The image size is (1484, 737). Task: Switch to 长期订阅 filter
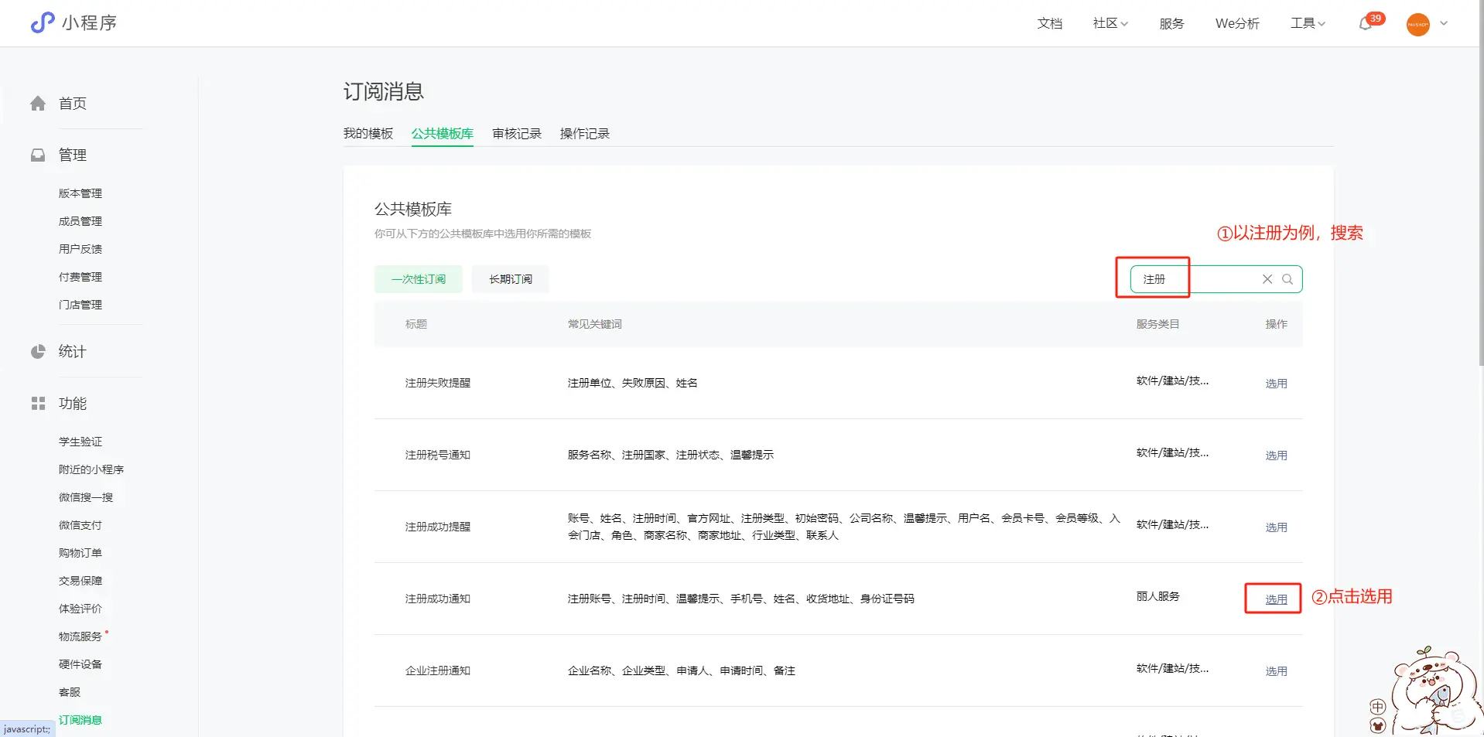click(x=510, y=279)
